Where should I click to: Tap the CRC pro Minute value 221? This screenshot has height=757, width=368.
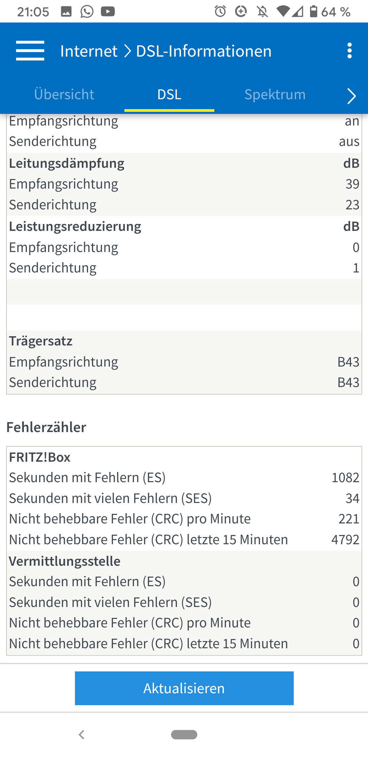349,519
